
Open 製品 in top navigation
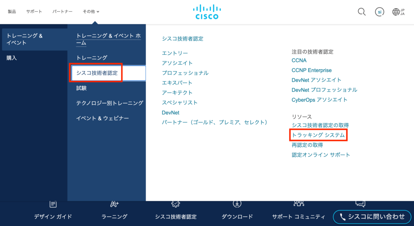[x=12, y=12]
